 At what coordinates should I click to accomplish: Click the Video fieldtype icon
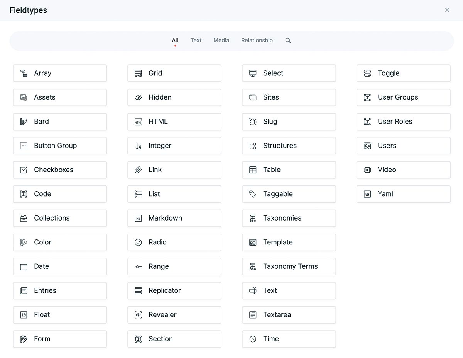[x=367, y=170]
